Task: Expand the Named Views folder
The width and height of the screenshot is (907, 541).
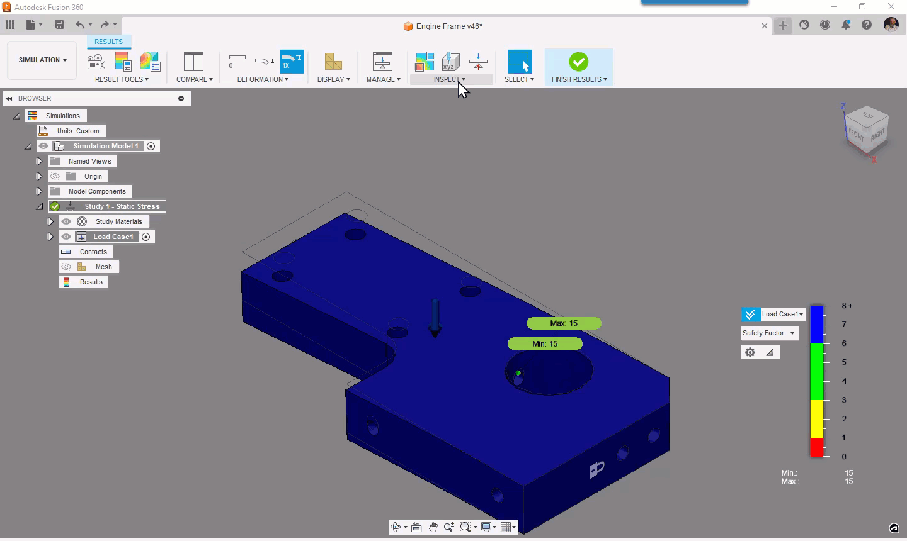Action: point(39,161)
